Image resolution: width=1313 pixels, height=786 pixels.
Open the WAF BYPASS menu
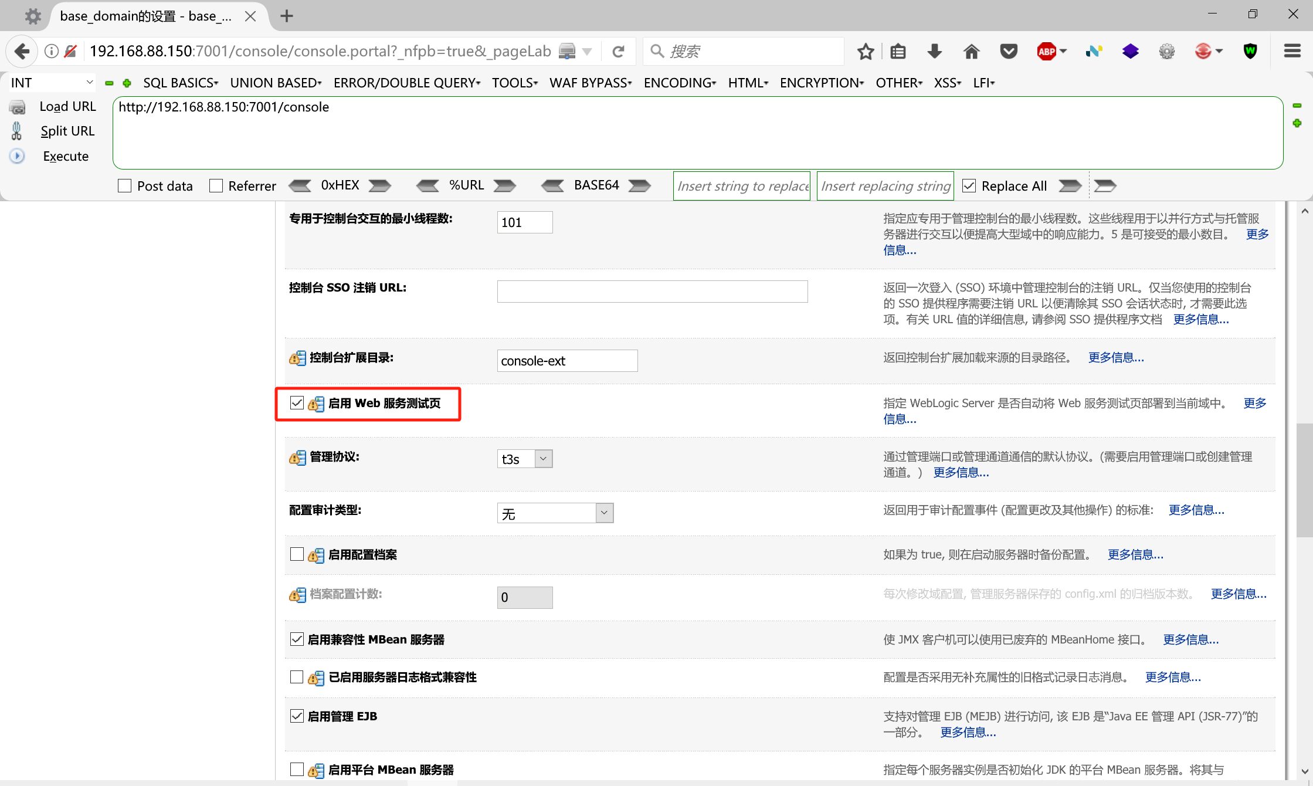(x=591, y=83)
